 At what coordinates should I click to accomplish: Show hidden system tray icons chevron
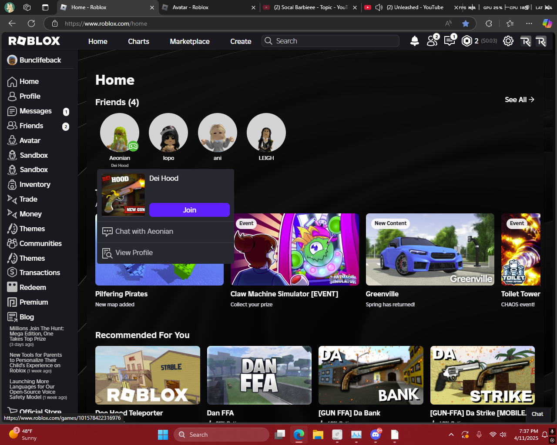point(451,435)
